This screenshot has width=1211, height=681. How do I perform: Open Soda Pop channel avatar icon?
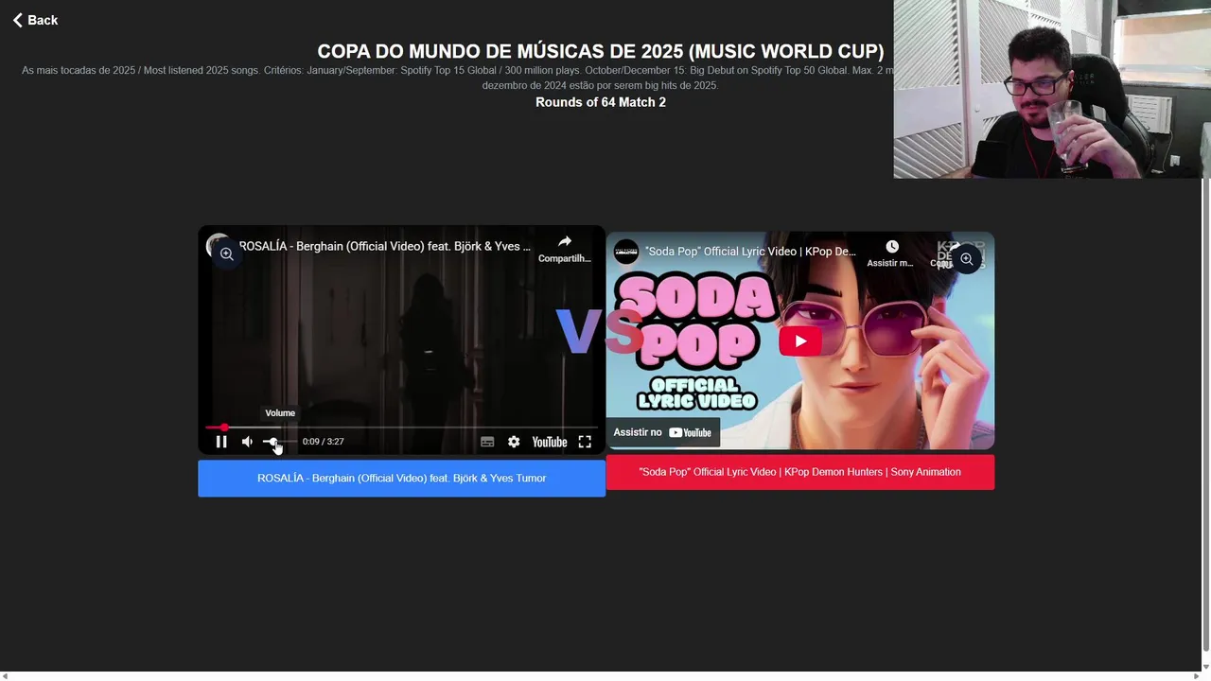(x=626, y=252)
